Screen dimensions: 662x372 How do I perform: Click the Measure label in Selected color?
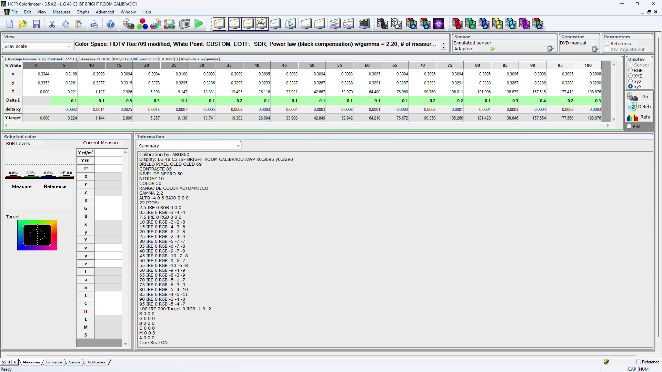coord(22,186)
